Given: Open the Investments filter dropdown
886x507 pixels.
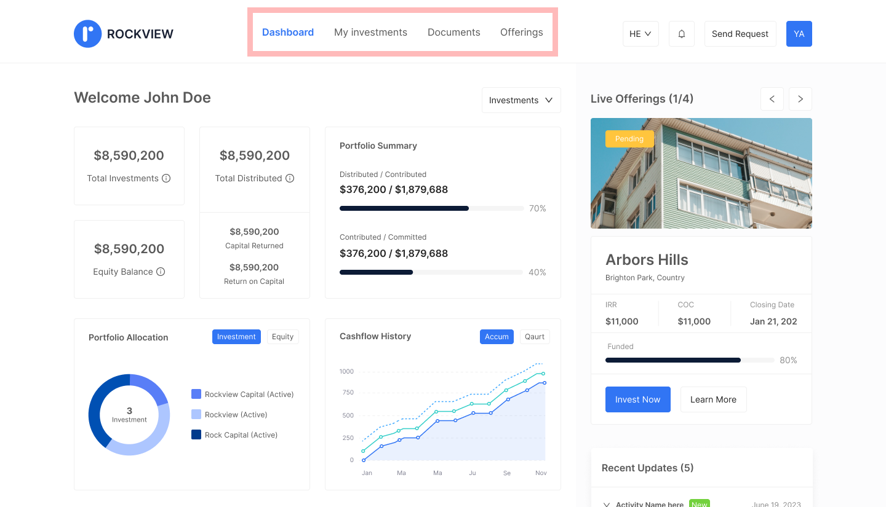Looking at the screenshot, I should click(x=521, y=100).
